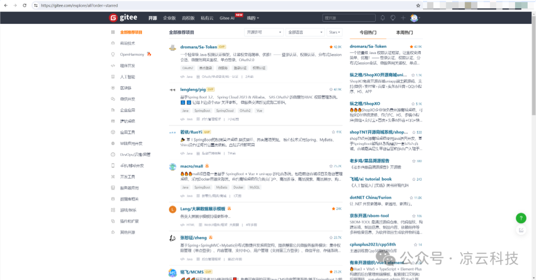Click the 铭飞/MCMS project avatar
The image size is (536, 280).
tap(173, 273)
